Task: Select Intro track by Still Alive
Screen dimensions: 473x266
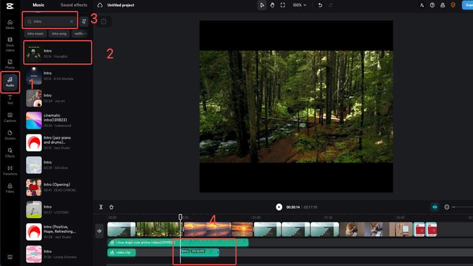Action: click(x=58, y=165)
